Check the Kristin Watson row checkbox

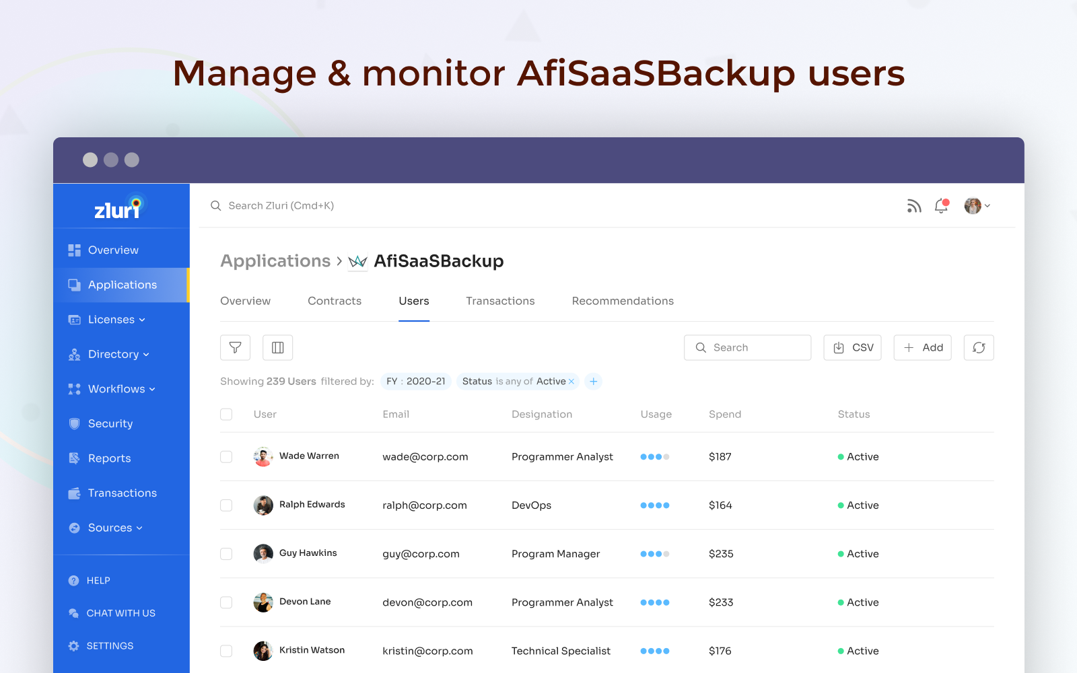tap(226, 651)
